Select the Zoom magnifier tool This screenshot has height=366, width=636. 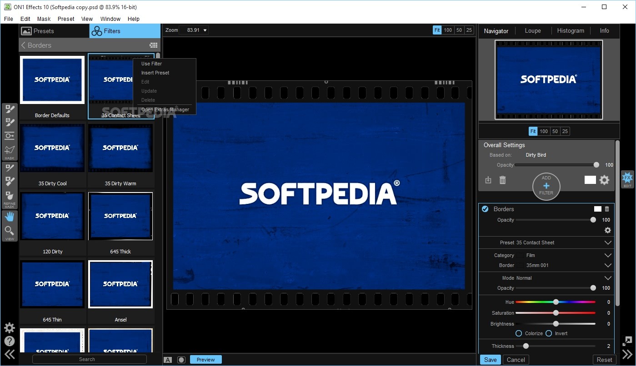(x=10, y=231)
